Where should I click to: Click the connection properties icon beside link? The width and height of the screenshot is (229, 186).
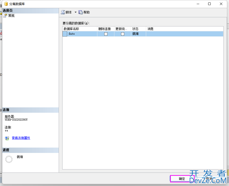[x=7, y=138]
